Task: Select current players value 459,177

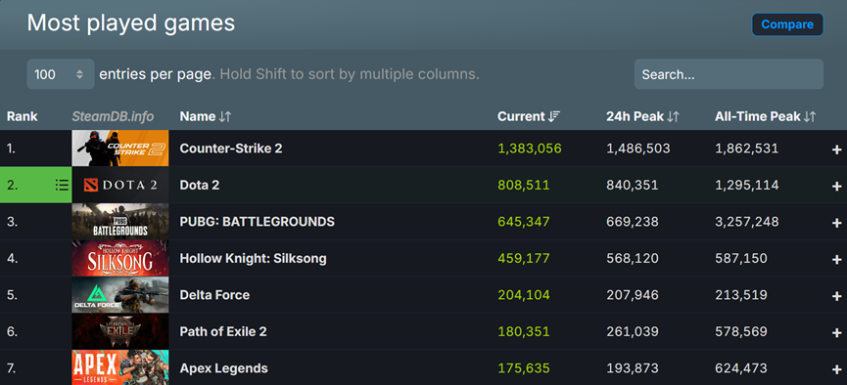Action: coord(524,258)
